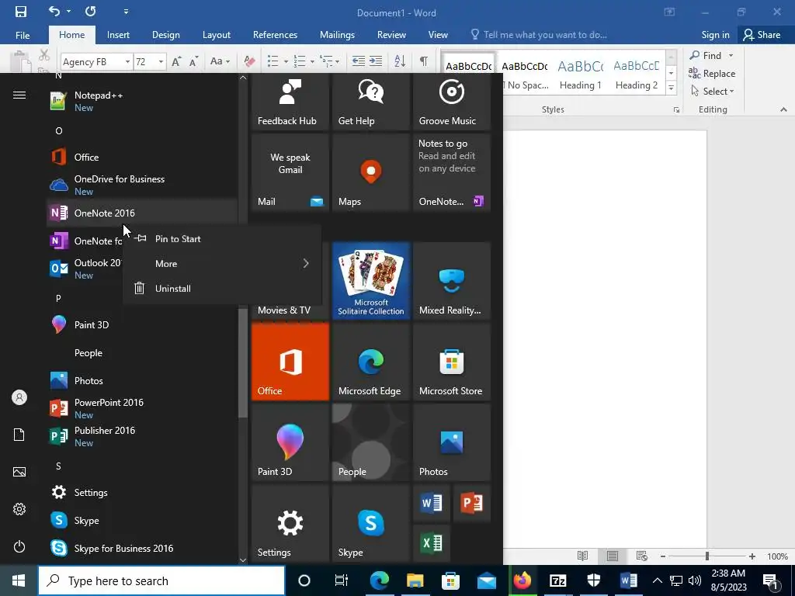Click the Power icon in the Start sidebar

pos(19,546)
